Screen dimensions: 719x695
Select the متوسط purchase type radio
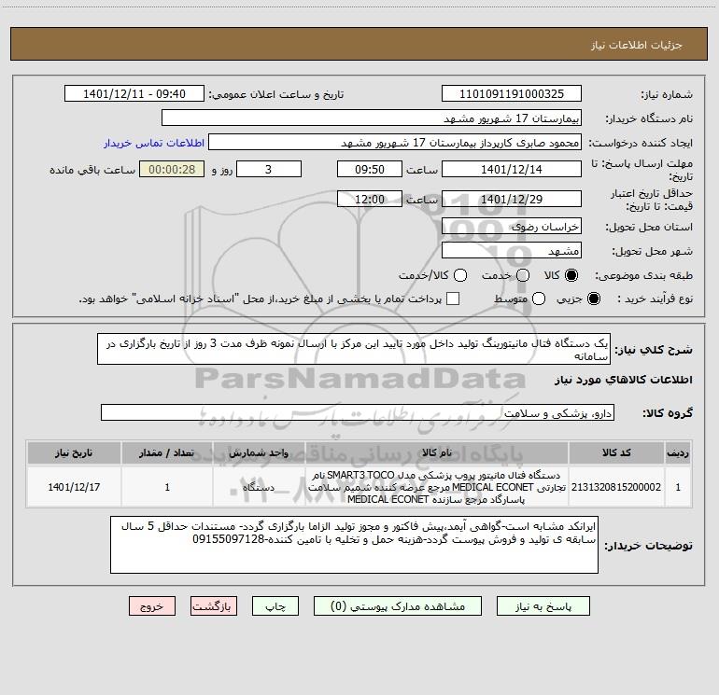tap(539, 299)
